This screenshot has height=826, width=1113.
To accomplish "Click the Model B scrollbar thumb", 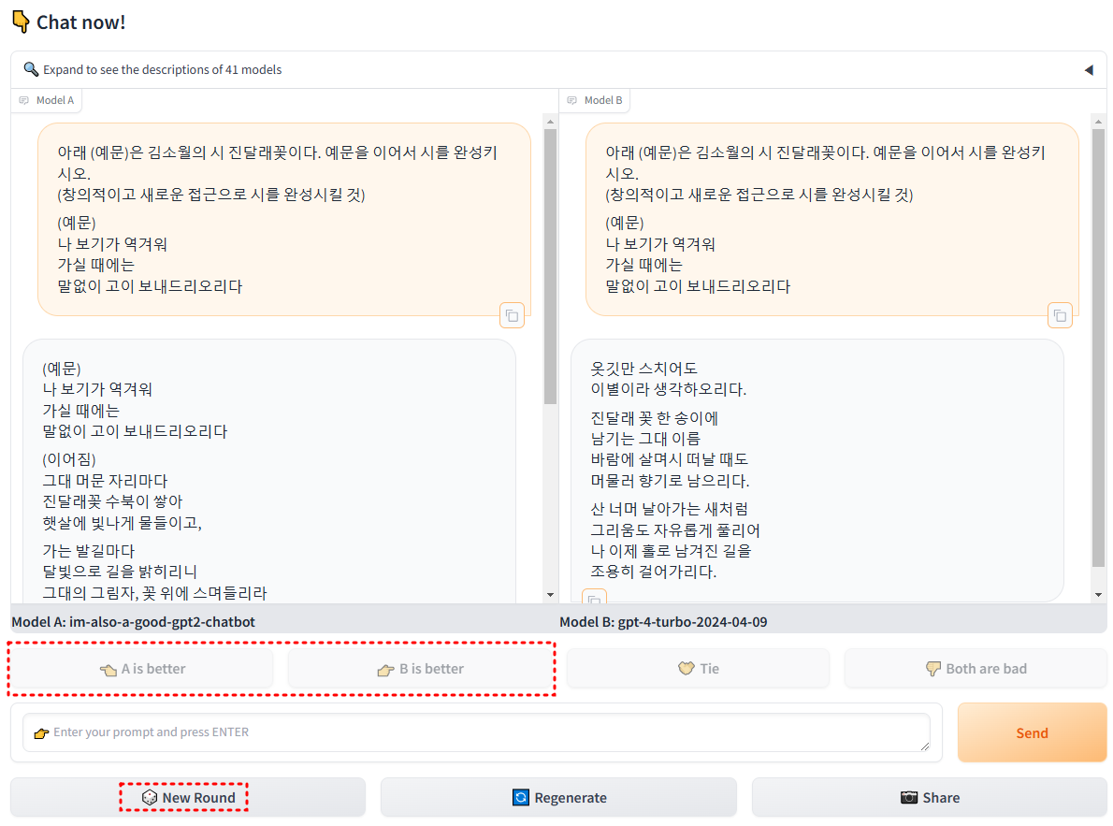I will 1098,348.
